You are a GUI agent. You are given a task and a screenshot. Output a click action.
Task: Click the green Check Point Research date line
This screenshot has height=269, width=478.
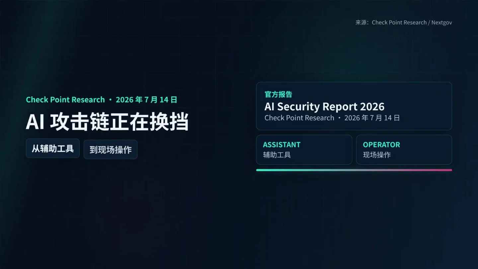(x=102, y=100)
